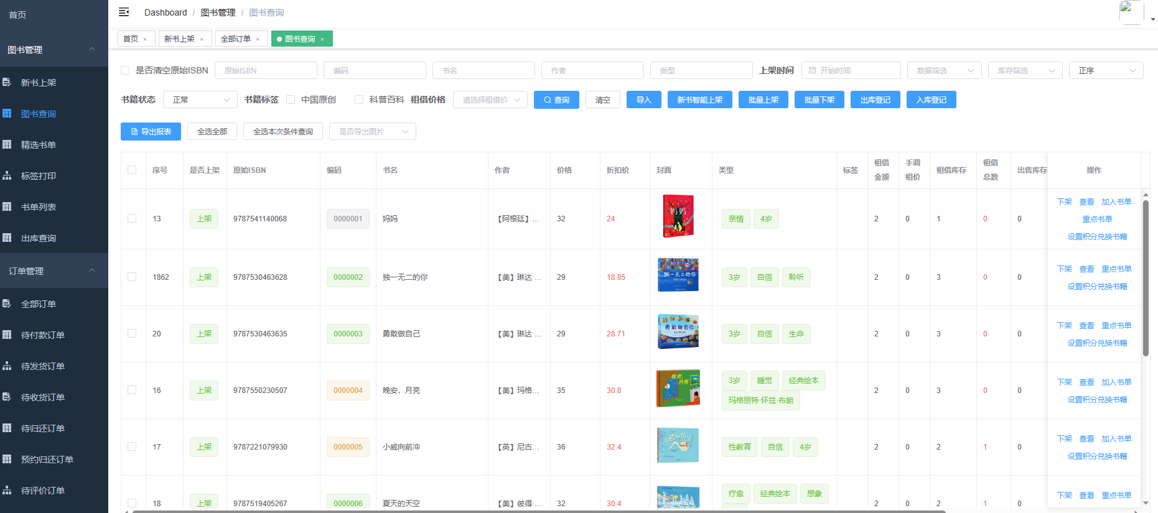Screen dimensions: 1158x513
Task: Click the 导入 button
Action: (x=643, y=99)
